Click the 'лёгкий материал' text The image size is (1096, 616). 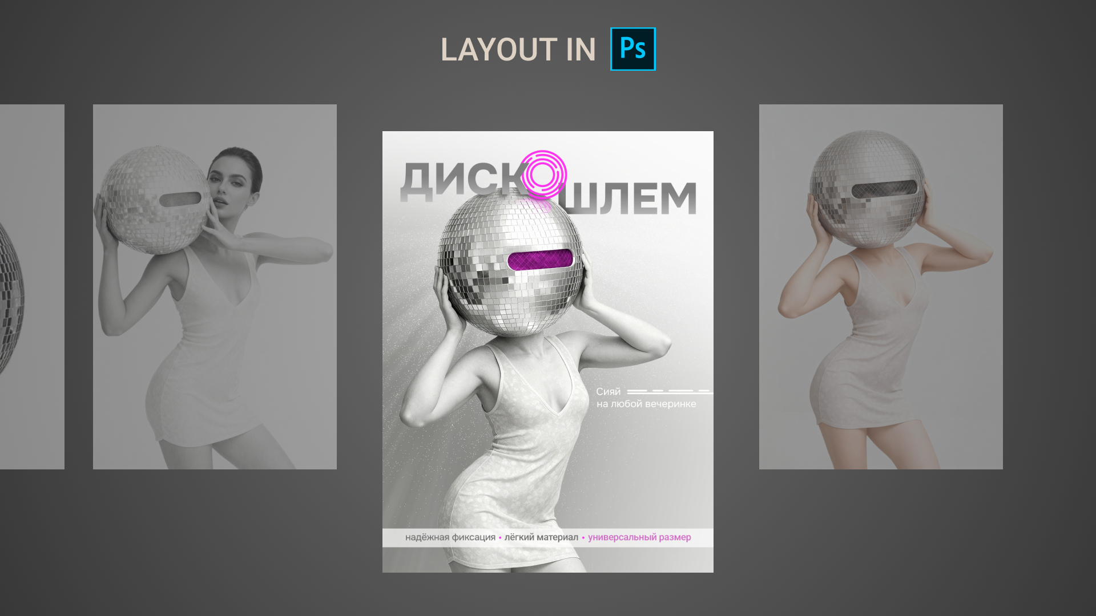541,537
